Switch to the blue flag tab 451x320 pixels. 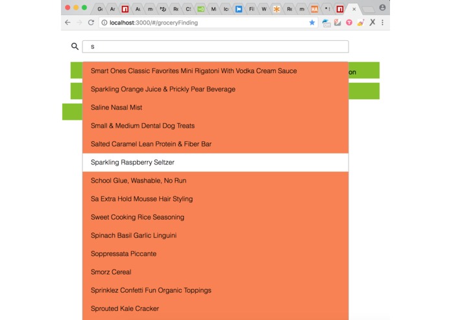[x=239, y=9]
